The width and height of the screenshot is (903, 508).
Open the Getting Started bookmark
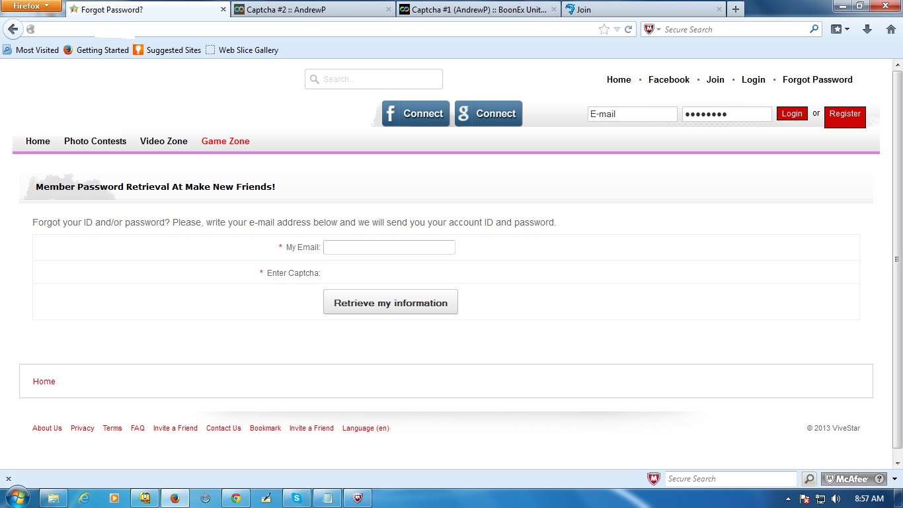[96, 50]
